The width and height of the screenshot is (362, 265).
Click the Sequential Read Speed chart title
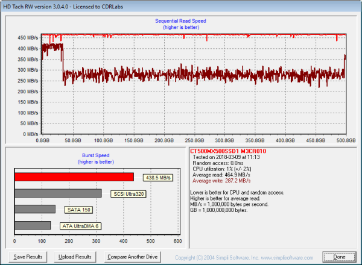180,21
